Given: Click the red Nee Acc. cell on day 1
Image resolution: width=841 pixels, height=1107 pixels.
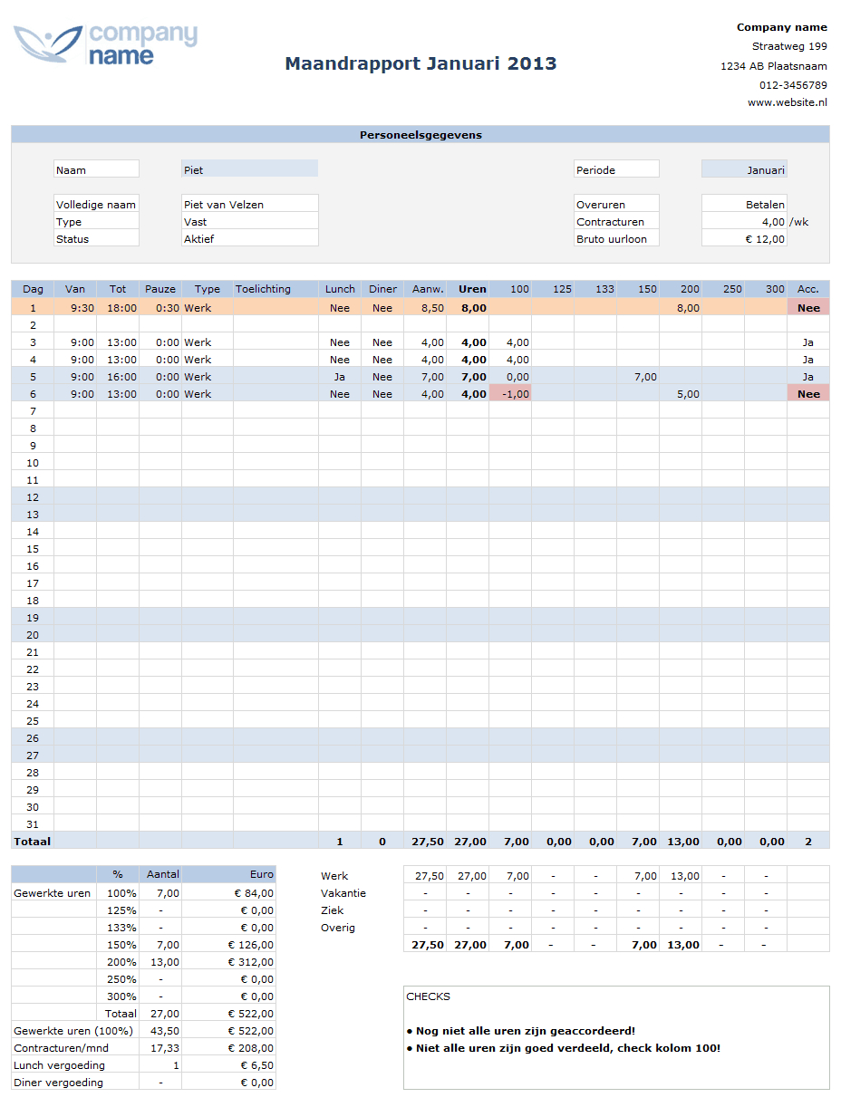Looking at the screenshot, I should [x=808, y=307].
